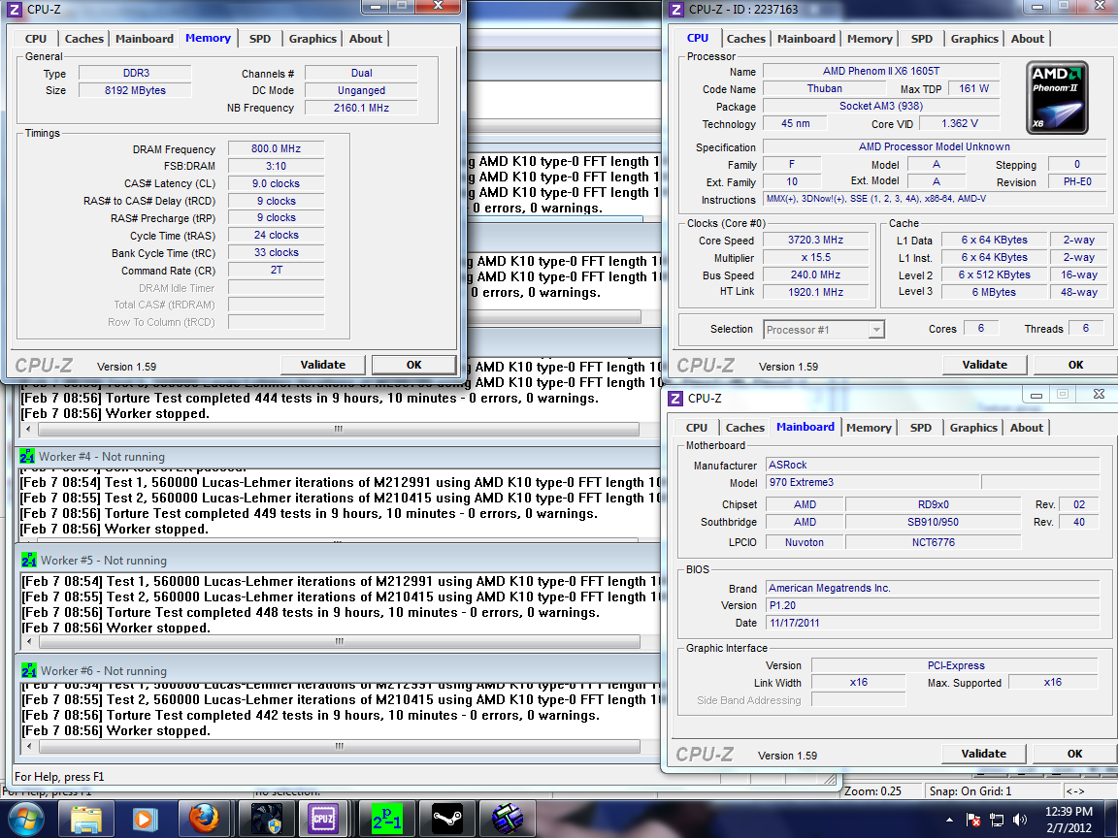Open Caches tab in Memory window
The height and width of the screenshot is (838, 1118).
(84, 39)
